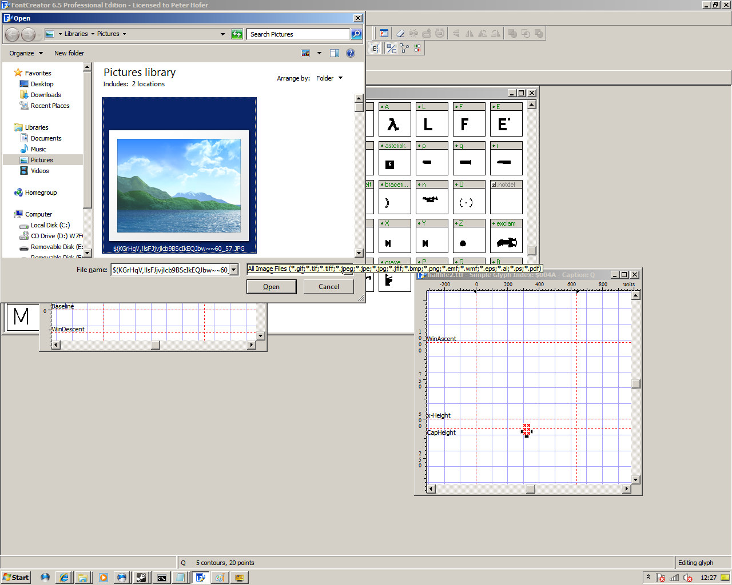732x585 pixels.
Task: Open the glyph properties toolbar icon
Action: click(384, 34)
